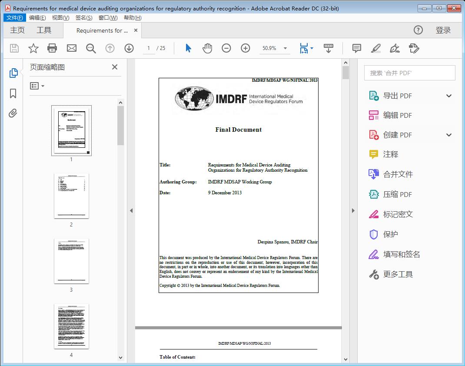Expand the 导出 PDF options chevron
Viewport: 465px width, 366px height.
click(x=448, y=95)
